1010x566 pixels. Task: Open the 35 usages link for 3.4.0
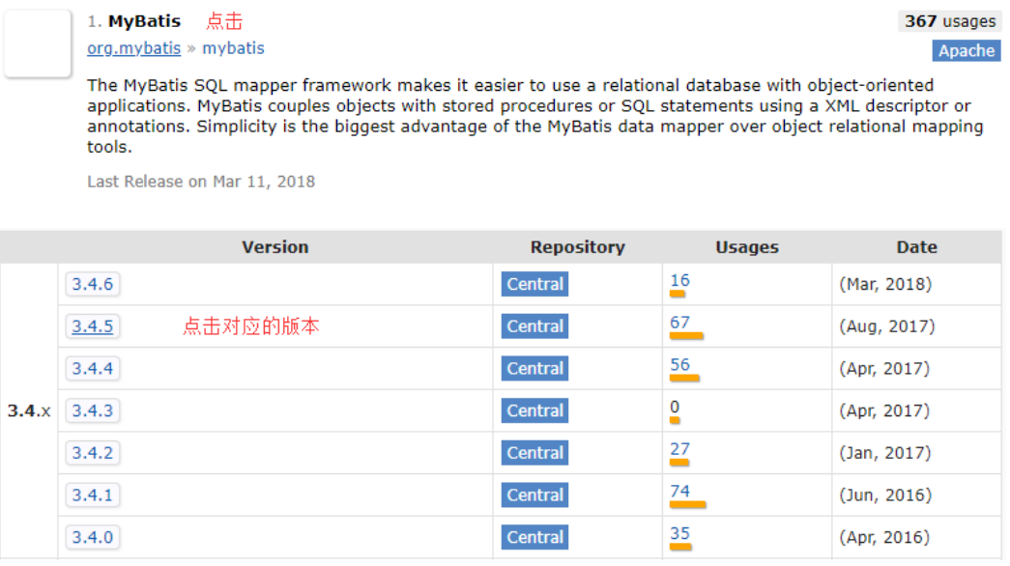679,533
